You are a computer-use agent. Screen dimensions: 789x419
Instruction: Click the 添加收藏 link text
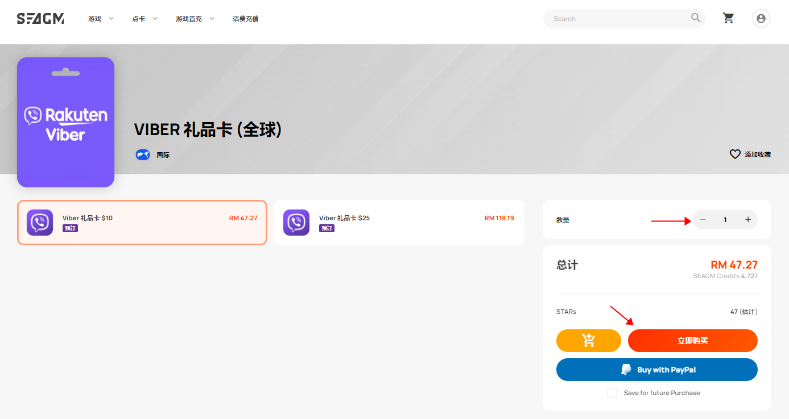pos(758,154)
